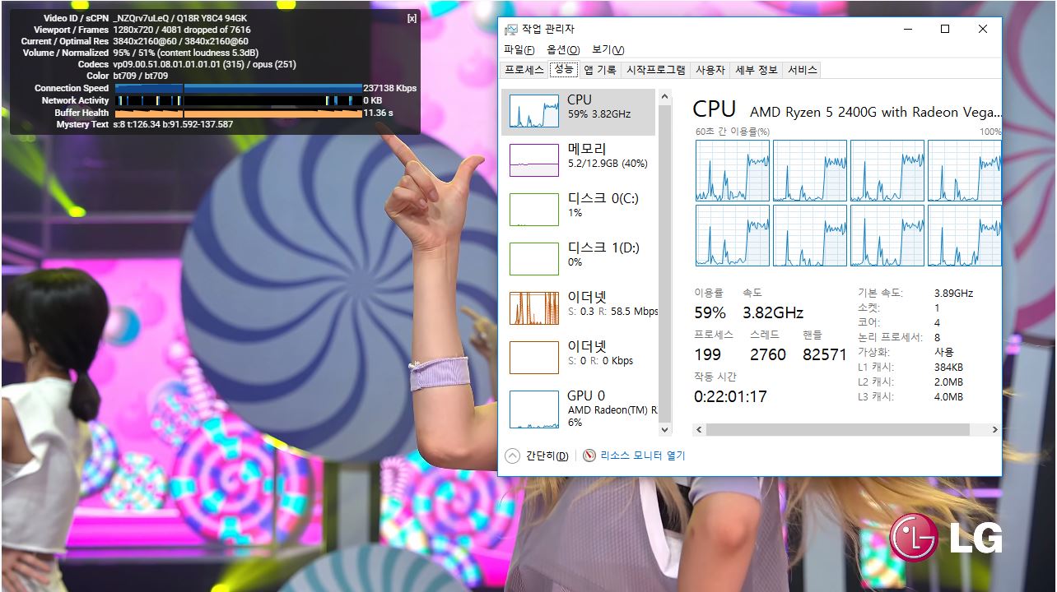Select the 디스크 0(C:) item

(x=578, y=210)
